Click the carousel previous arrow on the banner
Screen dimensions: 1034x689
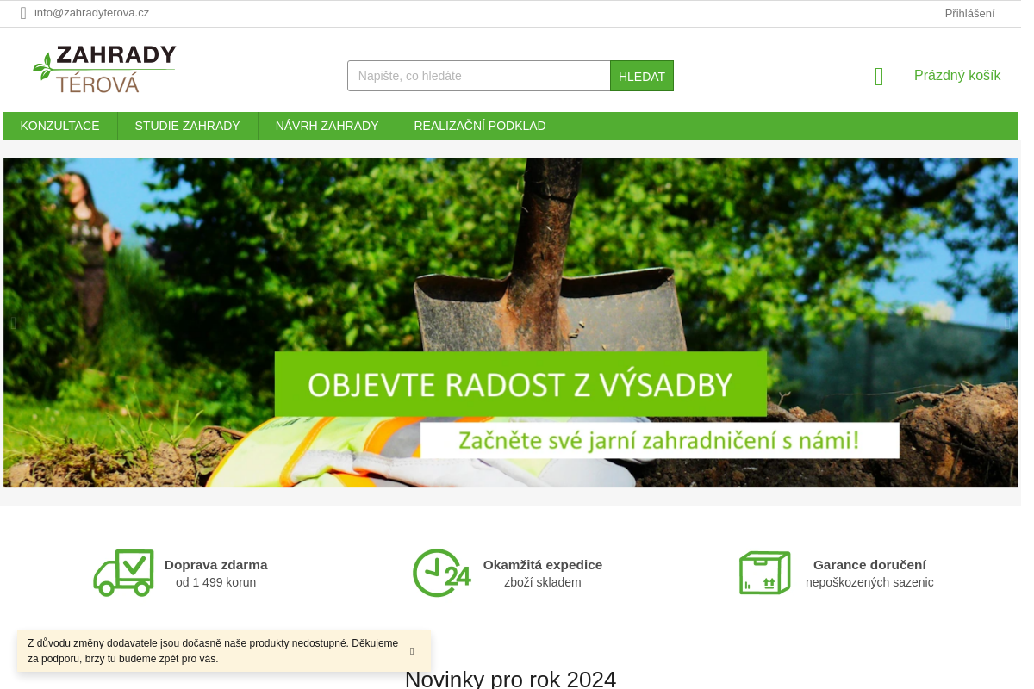coord(13,322)
